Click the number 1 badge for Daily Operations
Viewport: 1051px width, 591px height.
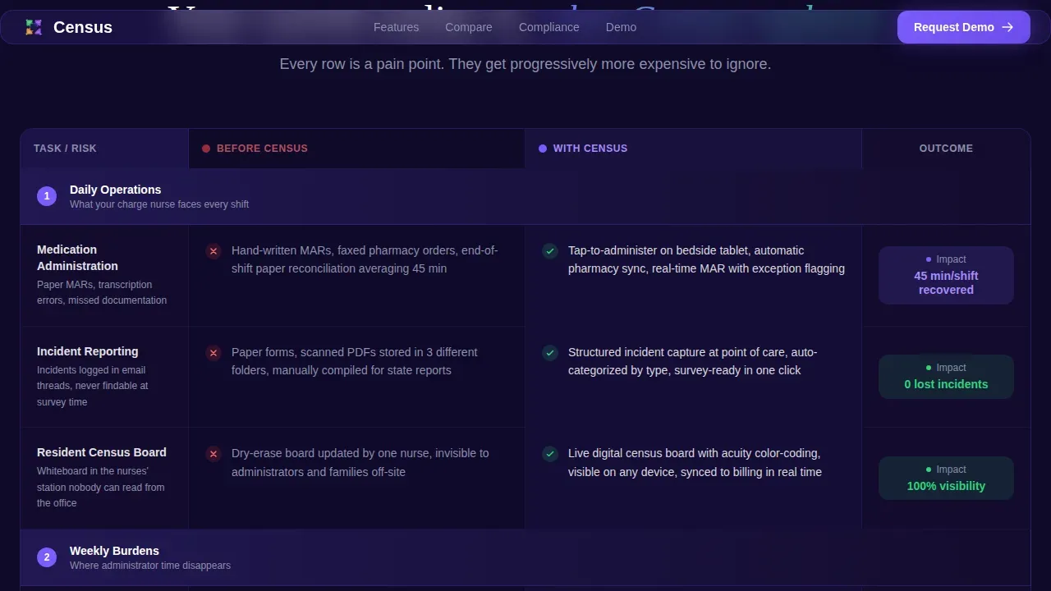coord(47,196)
